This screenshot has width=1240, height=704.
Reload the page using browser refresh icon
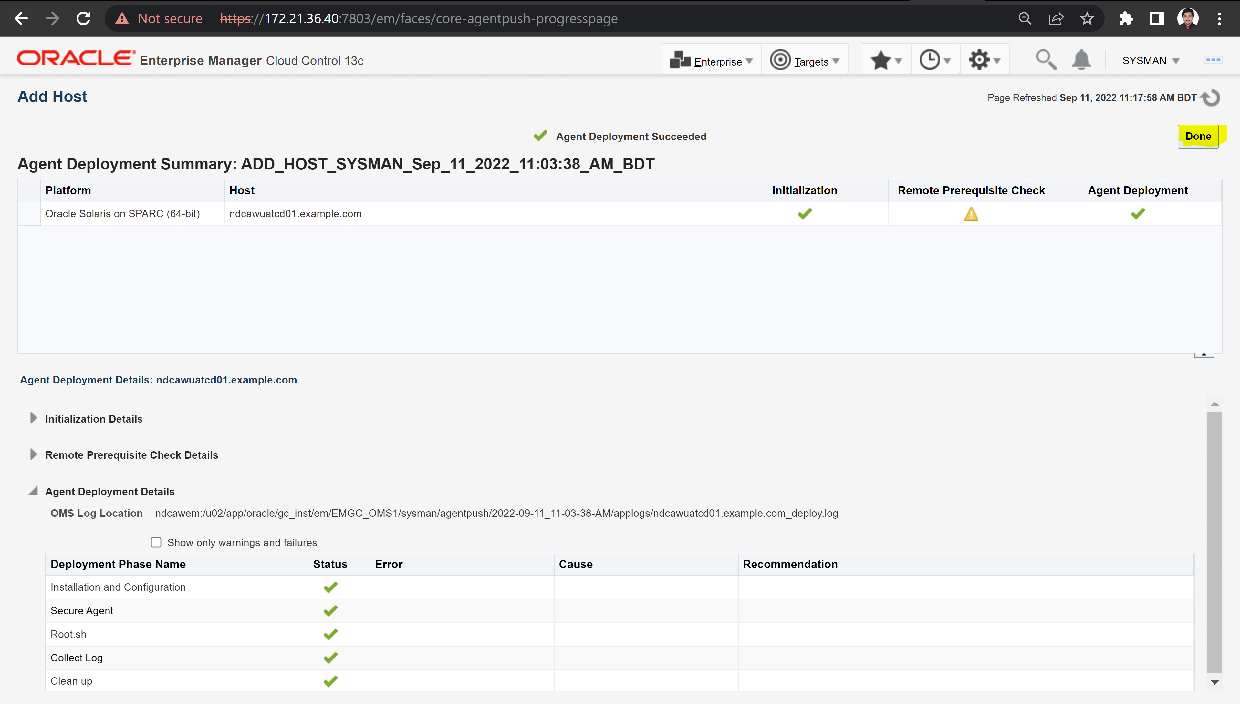83,18
